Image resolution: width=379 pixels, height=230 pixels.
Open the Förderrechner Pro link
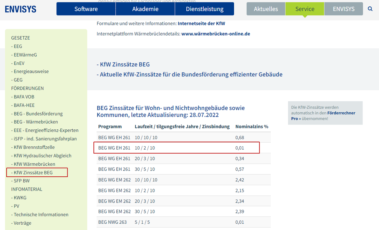pyautogui.click(x=323, y=115)
